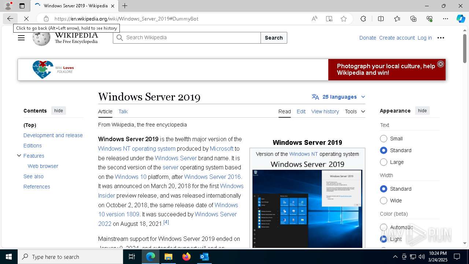Open the Windows Server 2019 screenshot thumbnail
Viewport: 469px width, 264px height.
coord(307,209)
